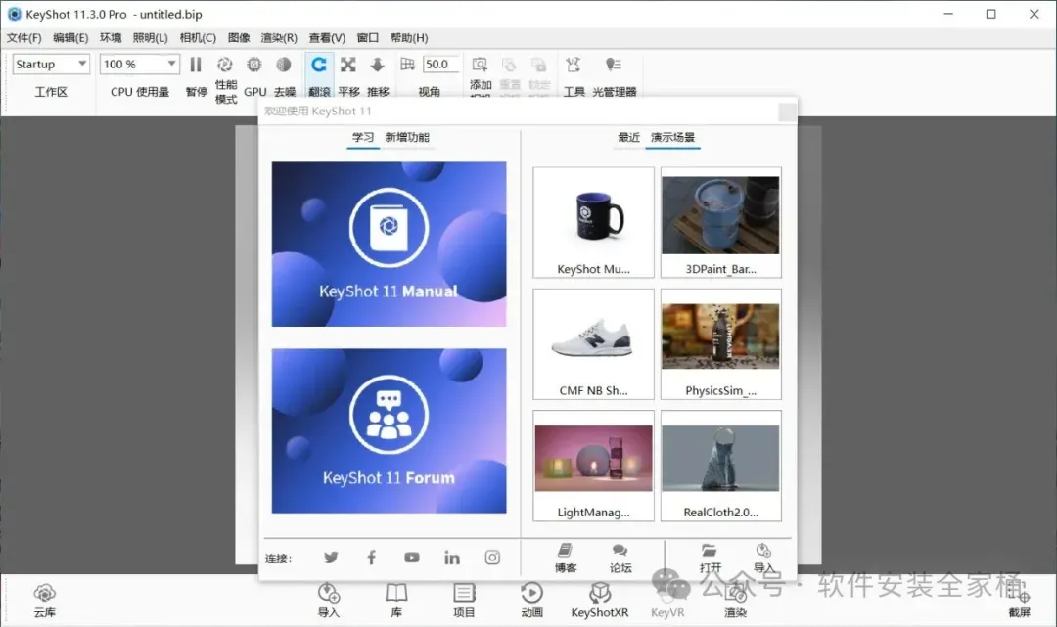This screenshot has height=627, width=1057.
Task: Open the tools (工具) icon
Action: [573, 65]
